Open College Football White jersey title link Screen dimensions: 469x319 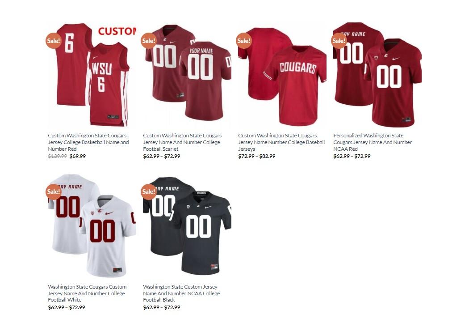coord(87,293)
